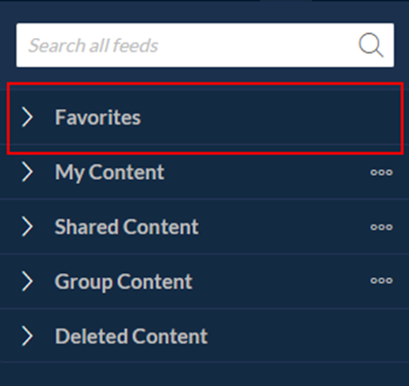Open the Group Content options ellipsis
The height and width of the screenshot is (386, 409).
click(382, 280)
